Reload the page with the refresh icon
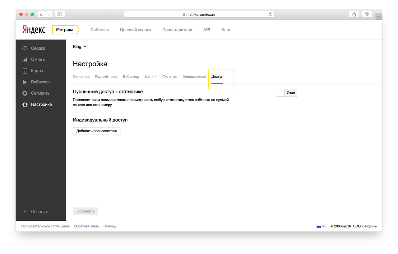The width and height of the screenshot is (398, 254). [x=270, y=14]
